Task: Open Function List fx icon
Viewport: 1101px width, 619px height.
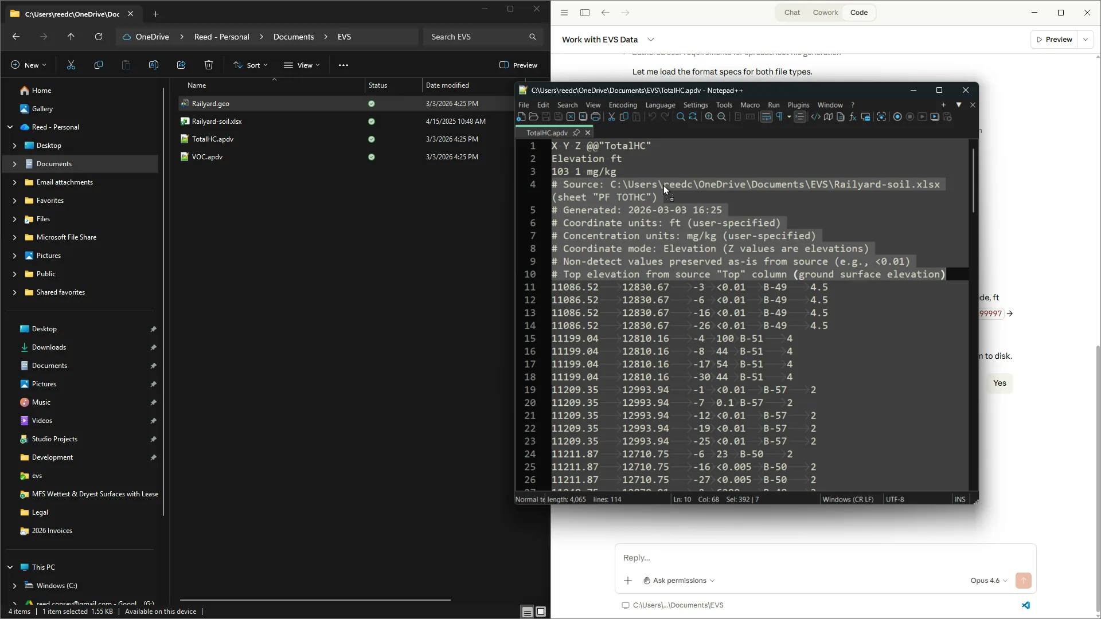Action: tap(853, 117)
